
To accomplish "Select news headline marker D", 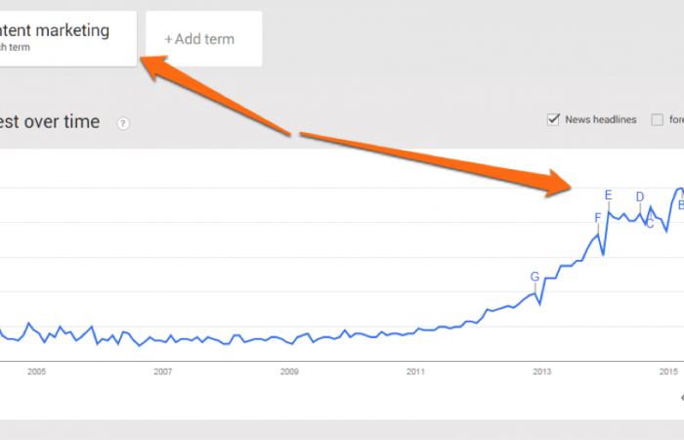I will 639,197.
